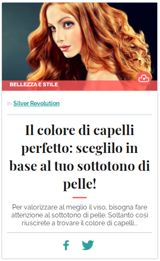Image resolution: width=160 pixels, height=261 pixels.
Task: Share the article on Facebook
Action: (x=66, y=245)
